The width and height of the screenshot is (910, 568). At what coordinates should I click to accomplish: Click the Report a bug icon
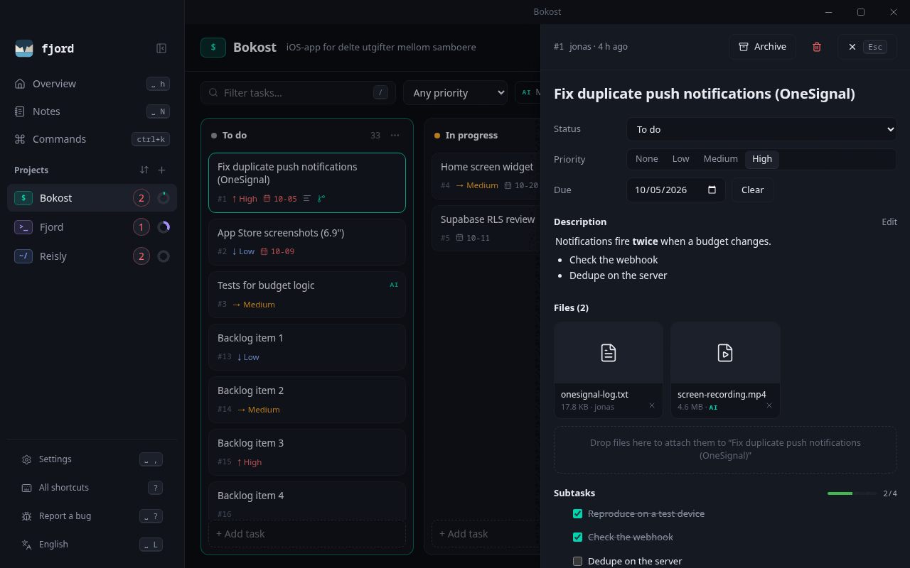tap(26, 516)
